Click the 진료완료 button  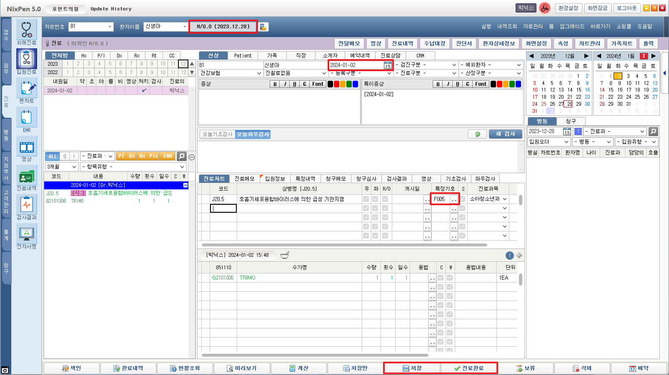(469, 368)
